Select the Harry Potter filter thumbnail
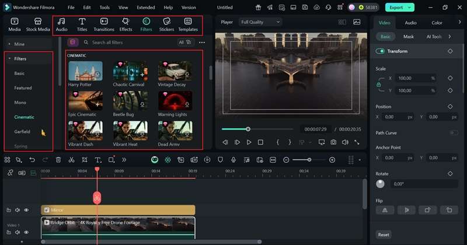The width and height of the screenshot is (467, 245). click(x=85, y=71)
